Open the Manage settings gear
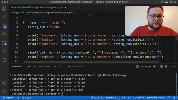The image size is (178, 100). [4, 91]
